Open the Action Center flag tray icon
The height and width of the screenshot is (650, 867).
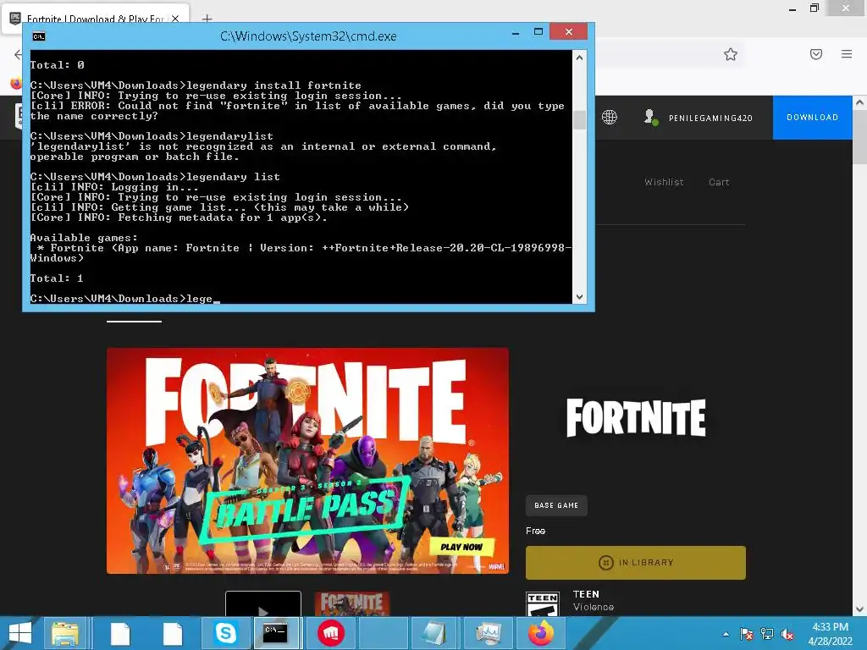(747, 634)
